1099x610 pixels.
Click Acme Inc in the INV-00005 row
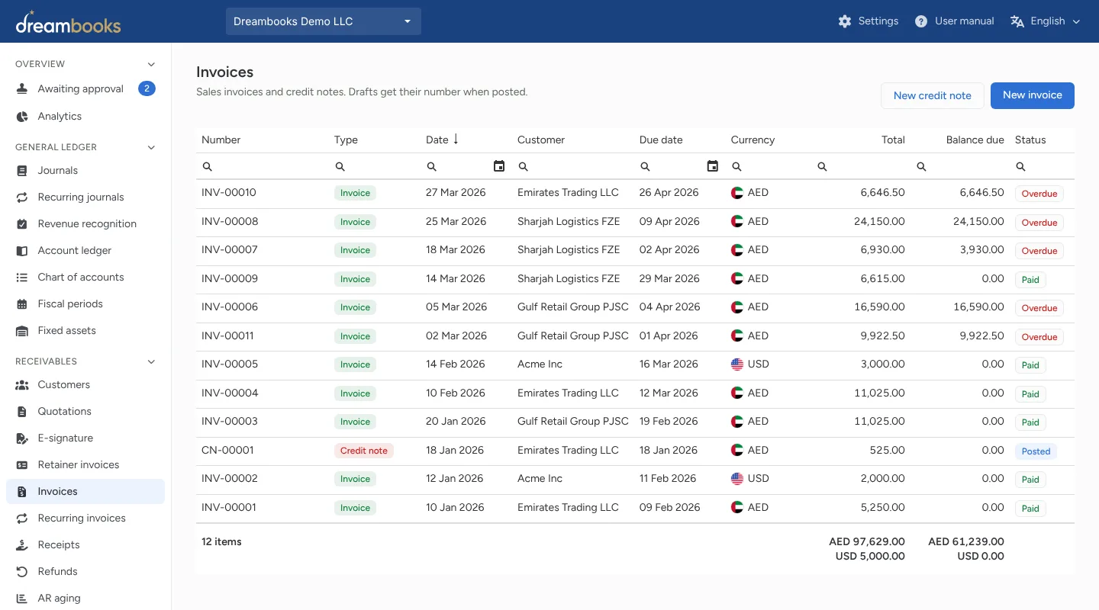click(540, 364)
